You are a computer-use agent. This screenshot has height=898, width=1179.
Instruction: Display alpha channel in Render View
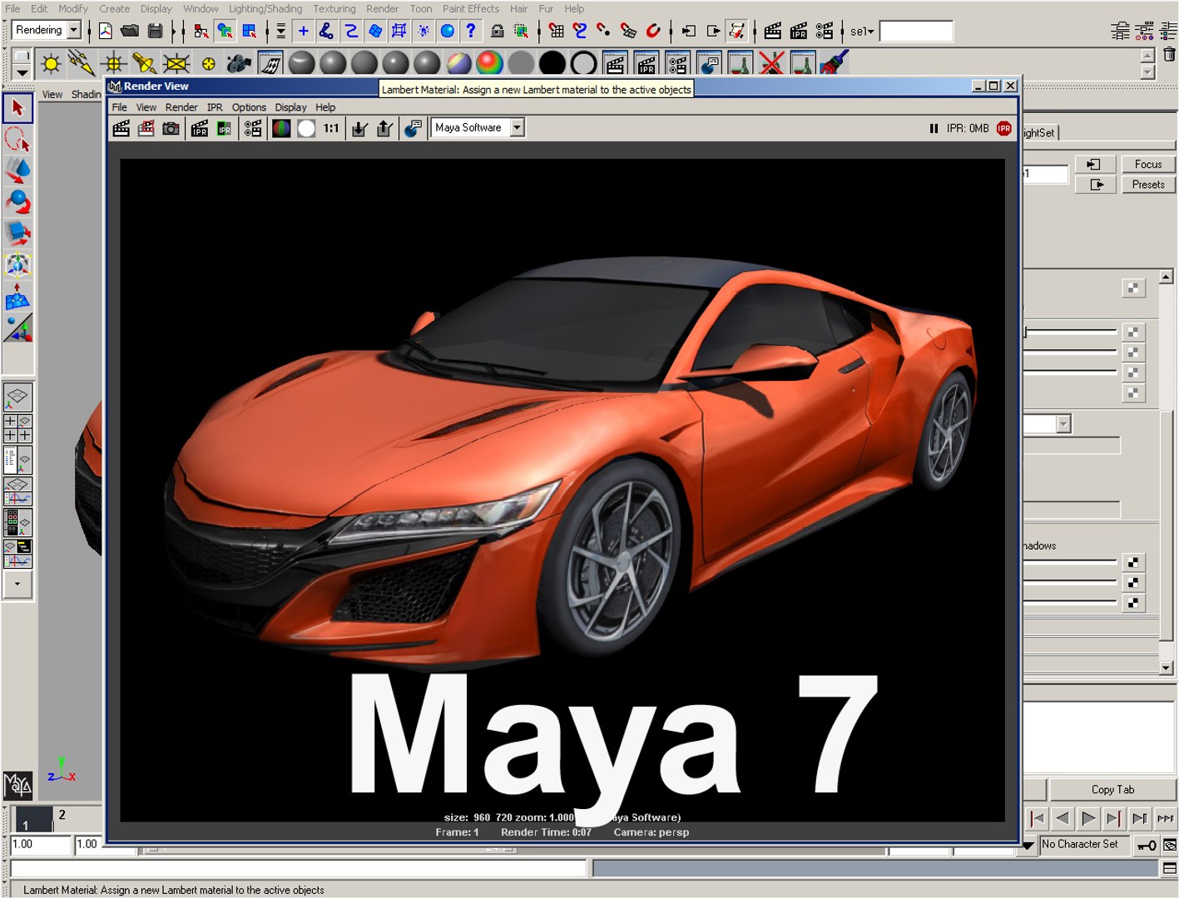306,128
